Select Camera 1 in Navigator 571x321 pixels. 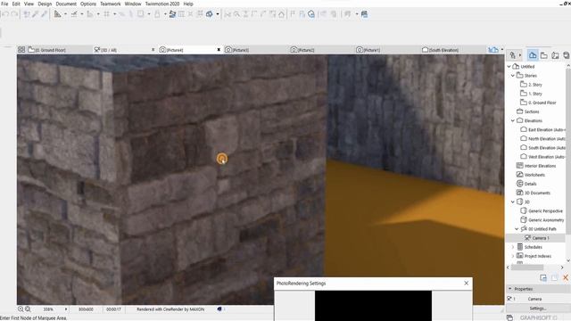(536, 238)
